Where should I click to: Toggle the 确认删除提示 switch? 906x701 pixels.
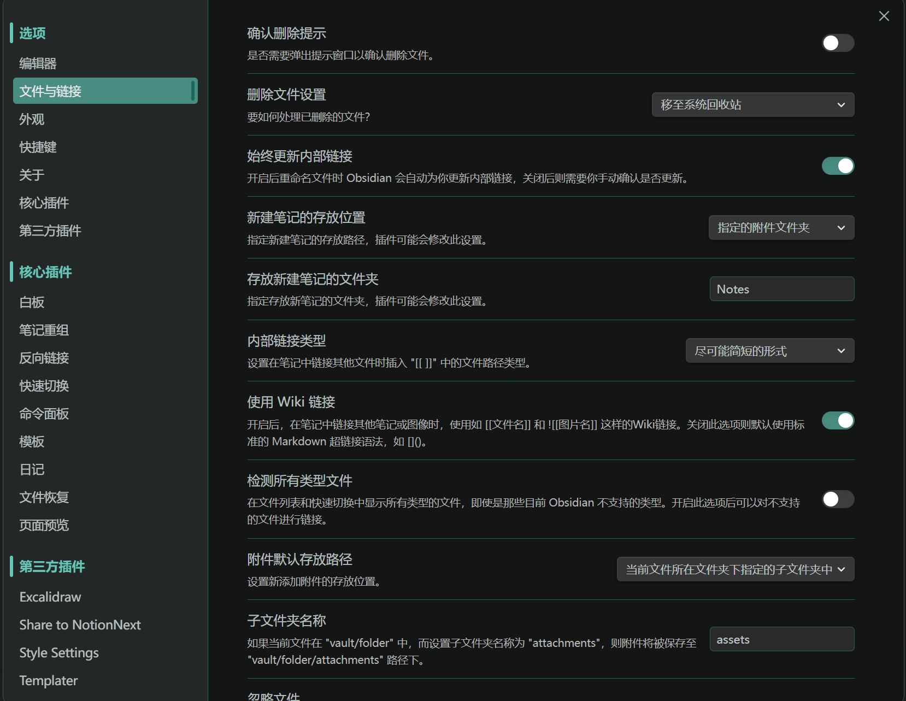point(838,43)
